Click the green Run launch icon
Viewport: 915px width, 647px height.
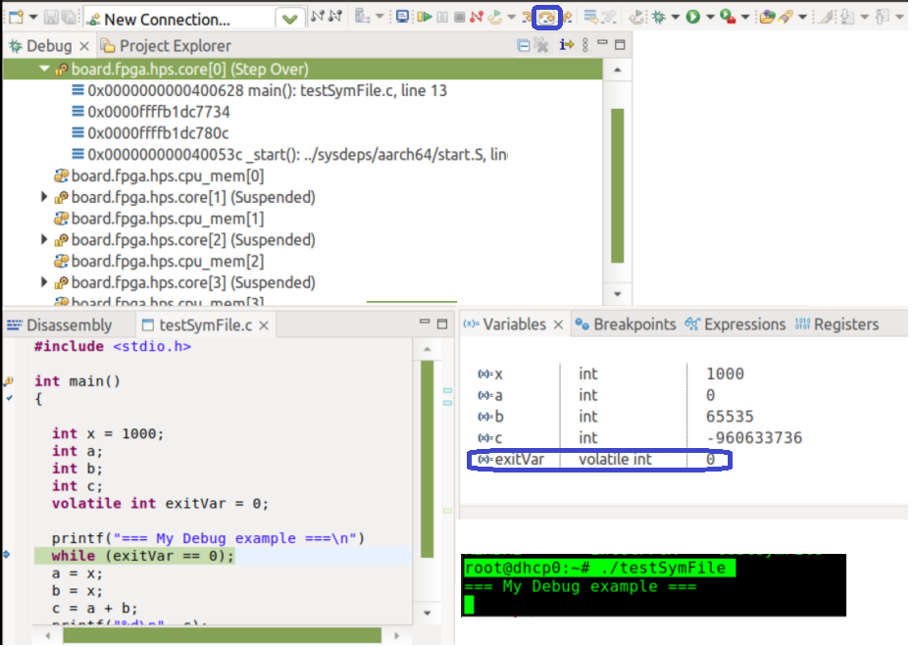pos(693,17)
